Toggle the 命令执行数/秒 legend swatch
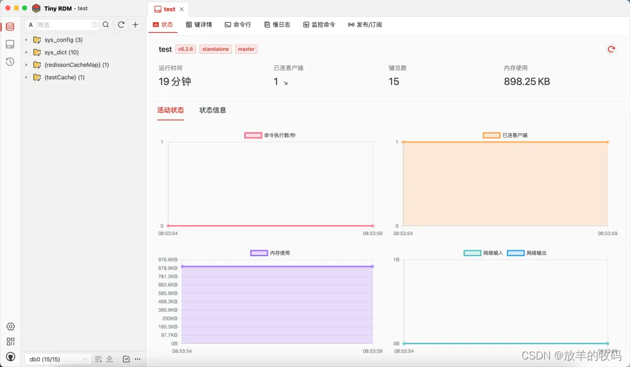The width and height of the screenshot is (630, 367). pyautogui.click(x=253, y=135)
